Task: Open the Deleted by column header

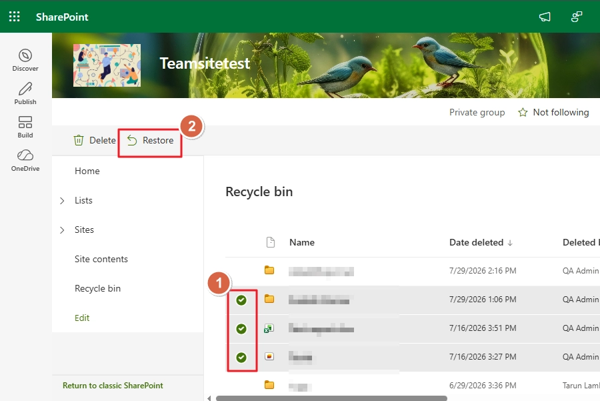Action: [x=581, y=242]
